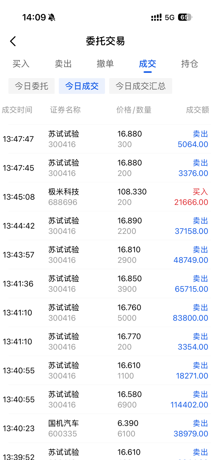This screenshot has width=211, height=460.
Task: Tap the 成交时间 column header
Action: click(x=17, y=110)
